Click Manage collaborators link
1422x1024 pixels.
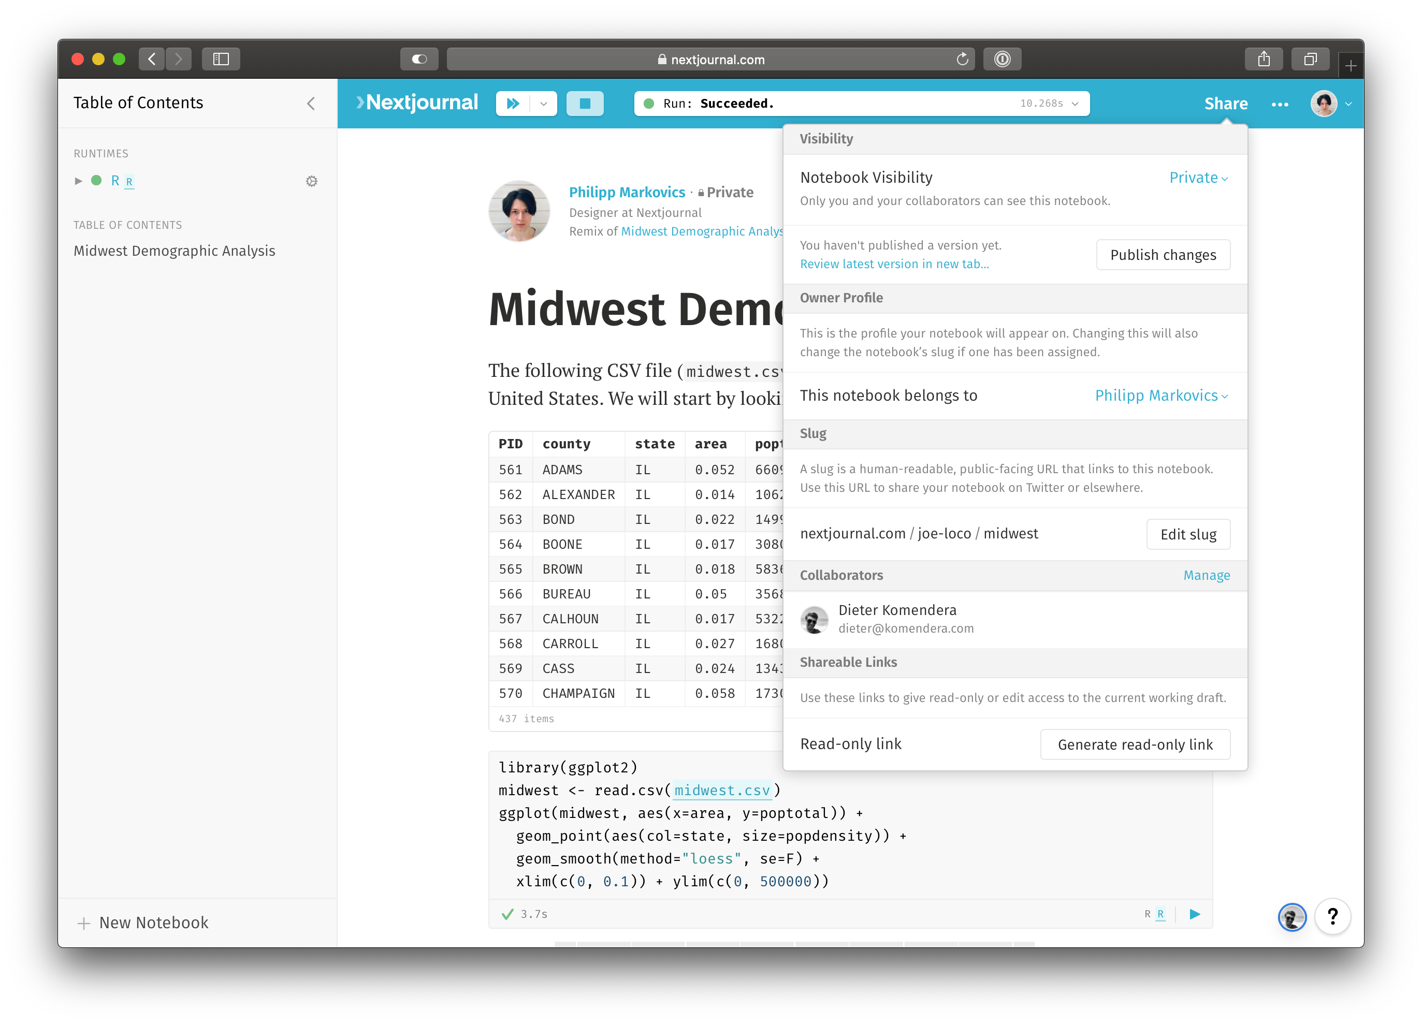pyautogui.click(x=1206, y=575)
